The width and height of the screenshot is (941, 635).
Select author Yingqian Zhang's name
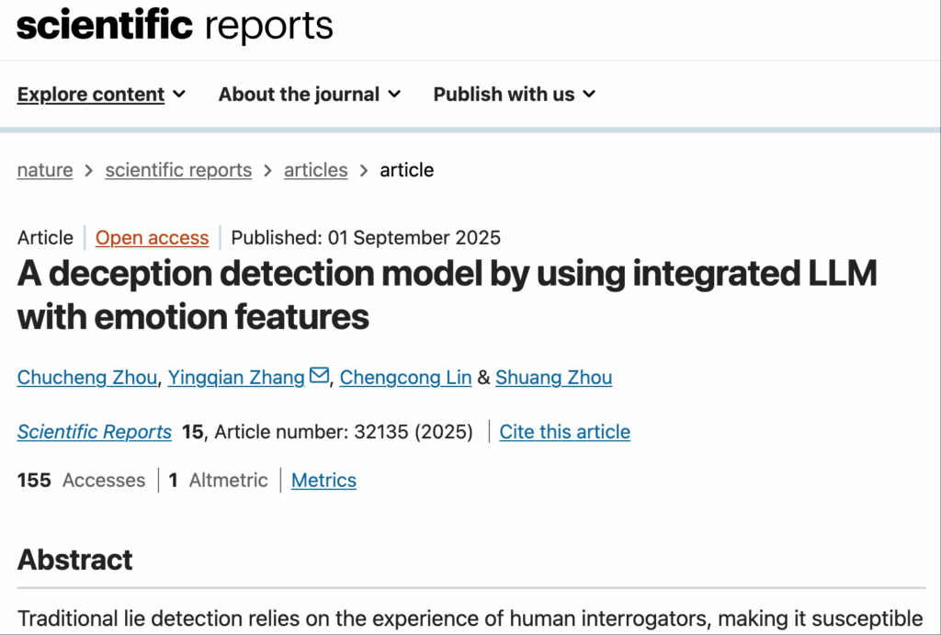(236, 378)
